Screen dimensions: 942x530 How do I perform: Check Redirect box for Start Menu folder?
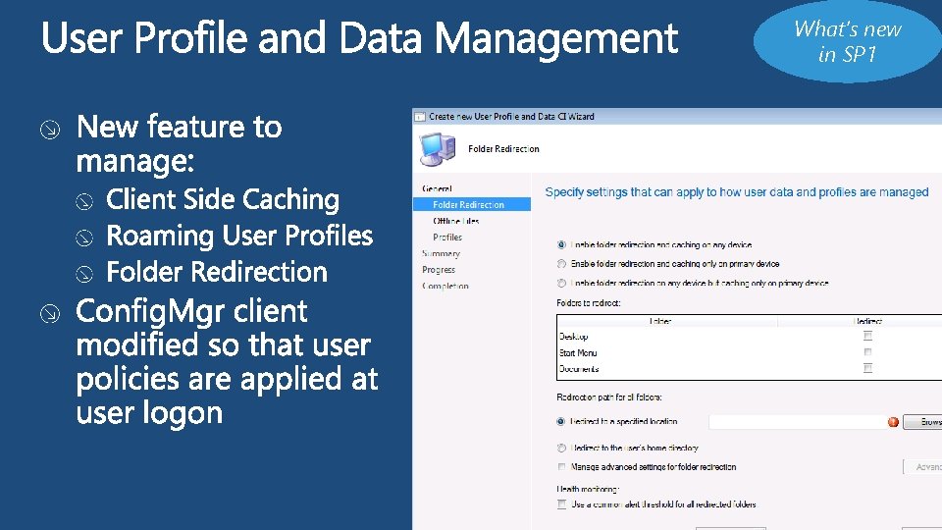[x=867, y=352]
